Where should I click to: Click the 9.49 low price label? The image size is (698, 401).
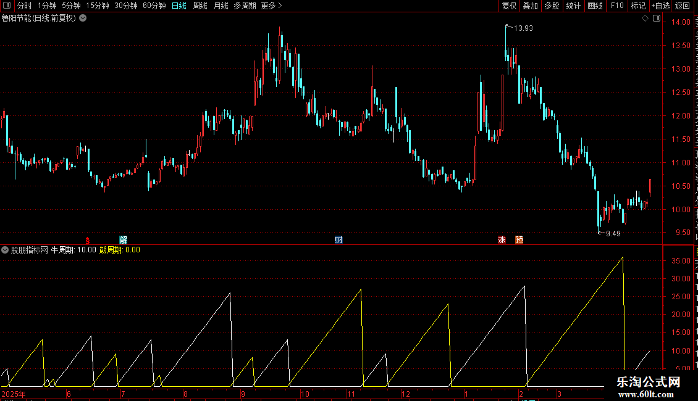coord(613,233)
